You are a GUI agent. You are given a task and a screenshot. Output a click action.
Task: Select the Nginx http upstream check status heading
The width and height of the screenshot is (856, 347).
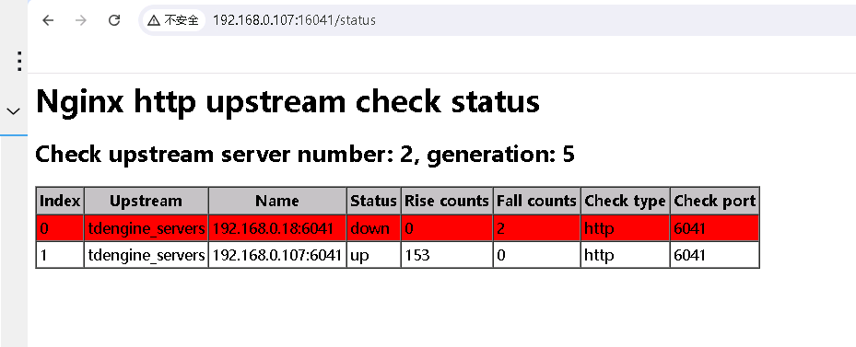click(287, 101)
